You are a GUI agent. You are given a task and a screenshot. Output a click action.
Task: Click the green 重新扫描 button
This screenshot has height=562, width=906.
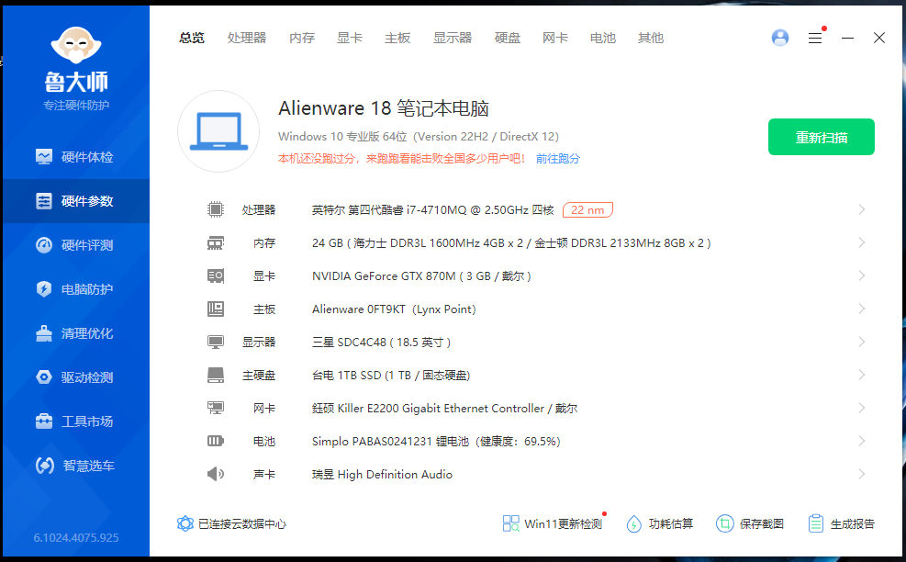(821, 138)
